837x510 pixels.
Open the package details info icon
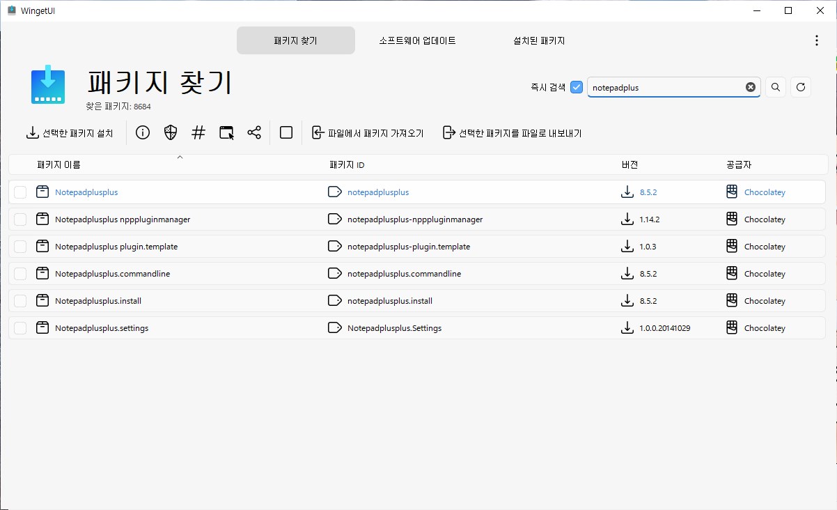coord(142,132)
